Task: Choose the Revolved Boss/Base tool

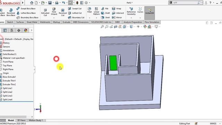Action: (x=11, y=12)
